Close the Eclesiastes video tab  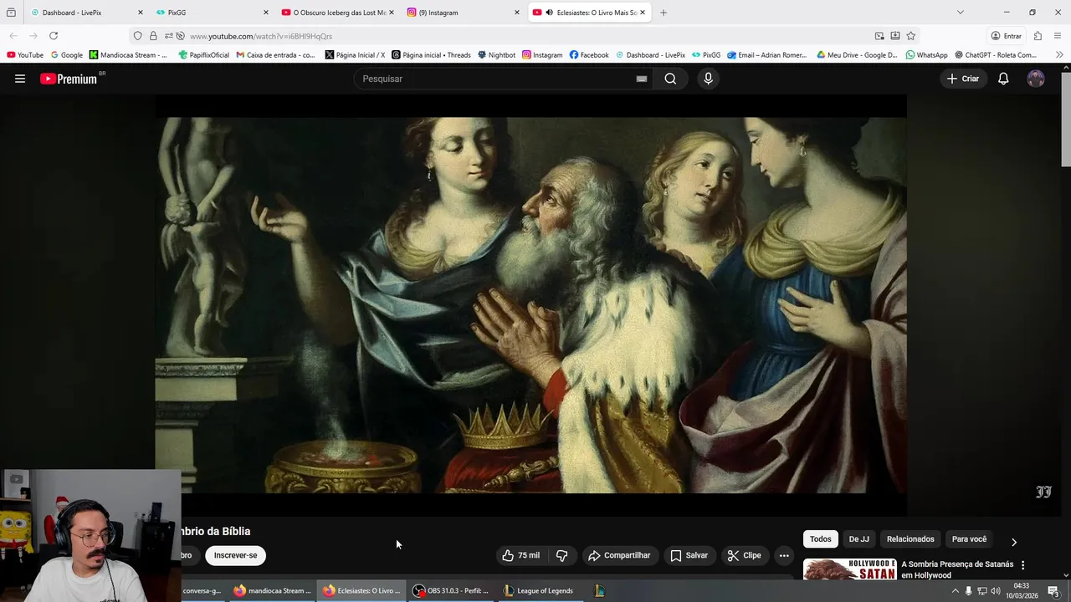(642, 13)
